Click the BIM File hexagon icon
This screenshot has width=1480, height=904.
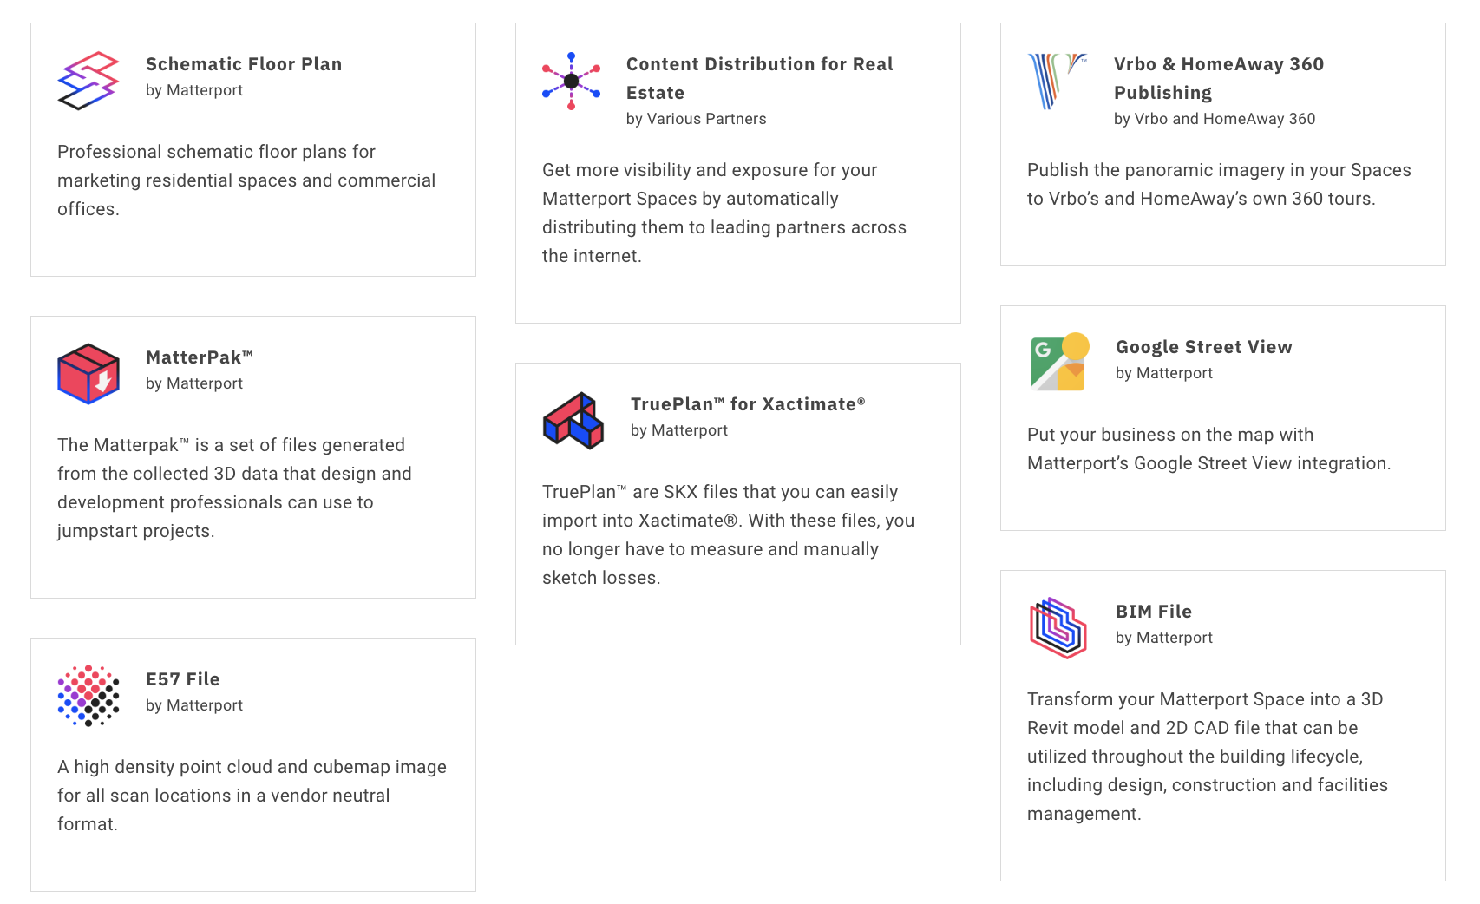tap(1058, 627)
